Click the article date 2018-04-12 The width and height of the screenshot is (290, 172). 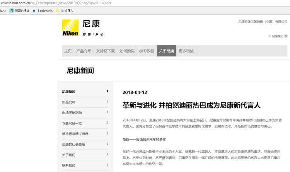pyautogui.click(x=135, y=92)
